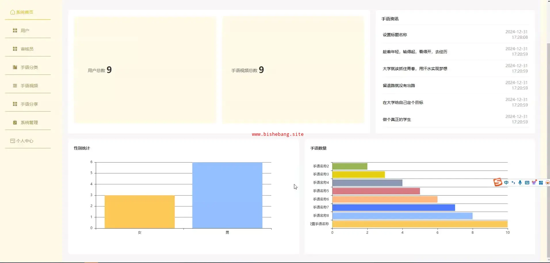
Task: Open the 系统首页 menu item
Action: [28, 12]
